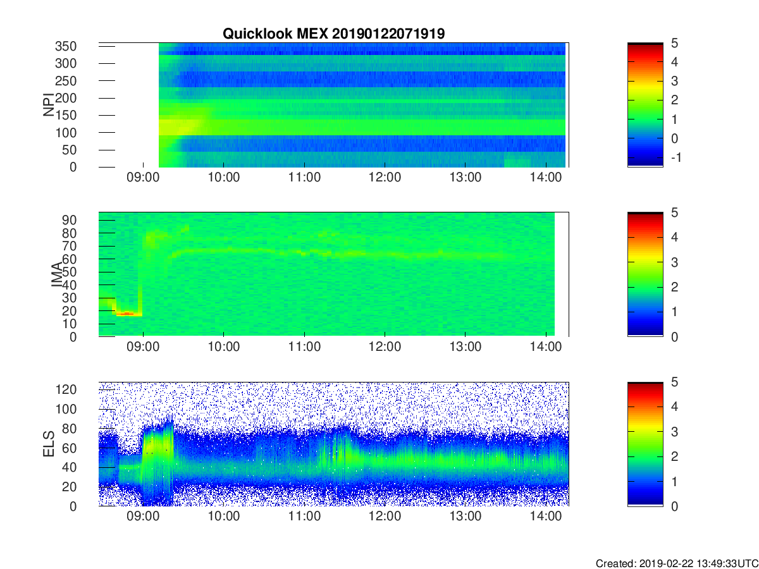This screenshot has width=759, height=569.
Task: Click the 12:00 time tick under IMA plot
Action: coord(385,347)
